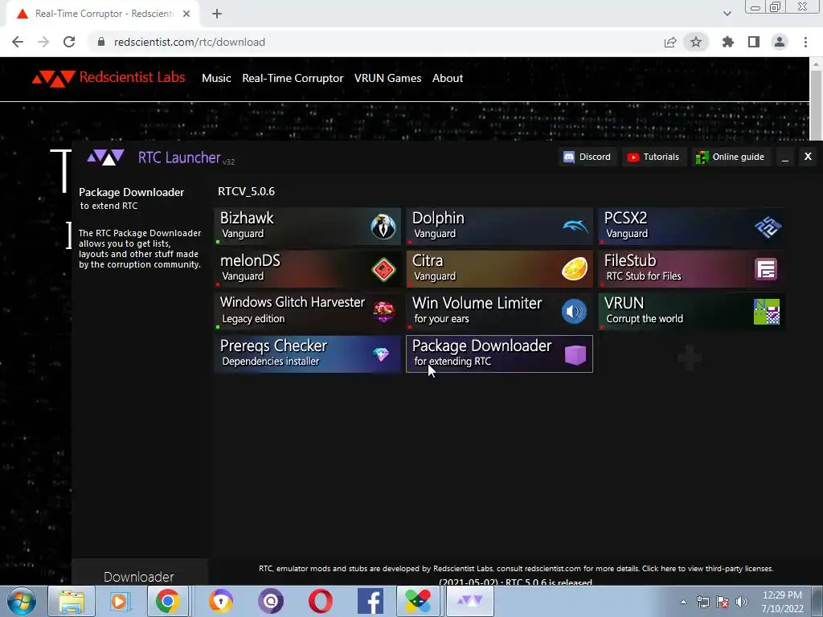Screen dimensions: 823x617
Task: Launch Dolphin Vanguard tile
Action: (x=499, y=226)
